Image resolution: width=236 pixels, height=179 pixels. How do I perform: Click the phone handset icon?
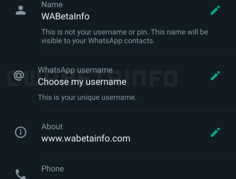coord(21,174)
